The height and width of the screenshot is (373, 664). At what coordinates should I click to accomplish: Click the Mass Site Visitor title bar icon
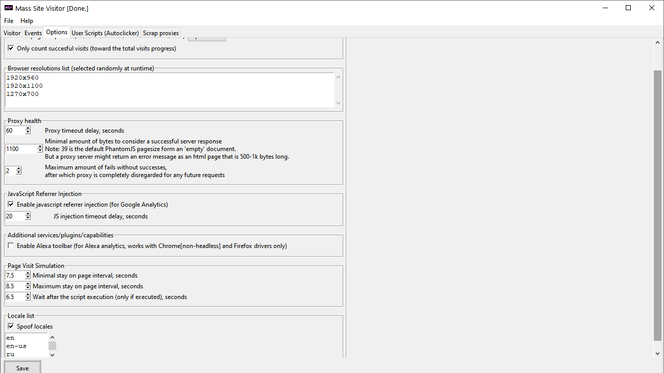(x=8, y=8)
